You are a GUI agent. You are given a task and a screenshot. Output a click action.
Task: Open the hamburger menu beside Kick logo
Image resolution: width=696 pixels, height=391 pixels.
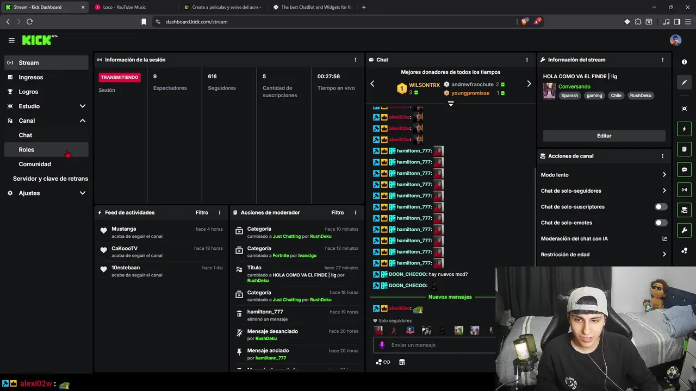tap(11, 40)
